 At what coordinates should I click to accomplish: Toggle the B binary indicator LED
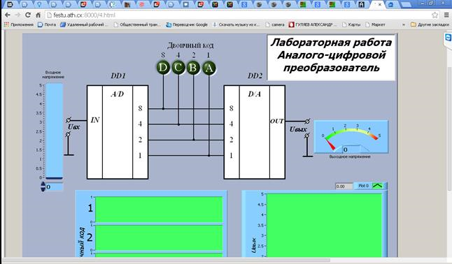(x=193, y=68)
